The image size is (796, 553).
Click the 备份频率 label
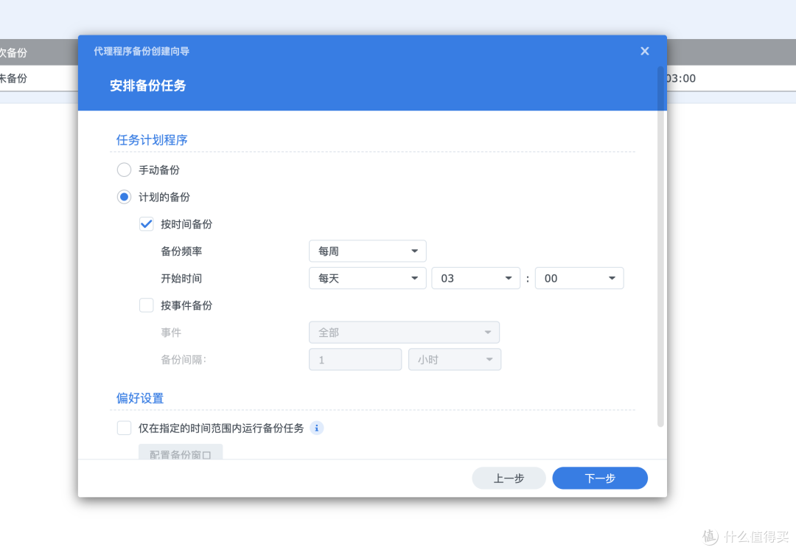click(x=181, y=251)
